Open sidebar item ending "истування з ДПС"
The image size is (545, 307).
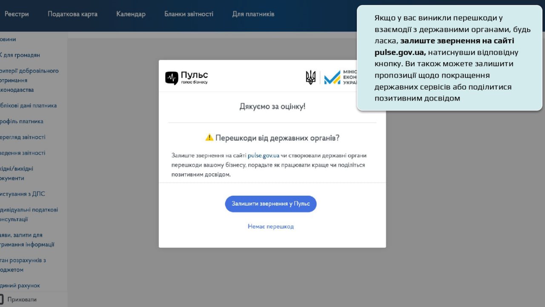click(23, 194)
